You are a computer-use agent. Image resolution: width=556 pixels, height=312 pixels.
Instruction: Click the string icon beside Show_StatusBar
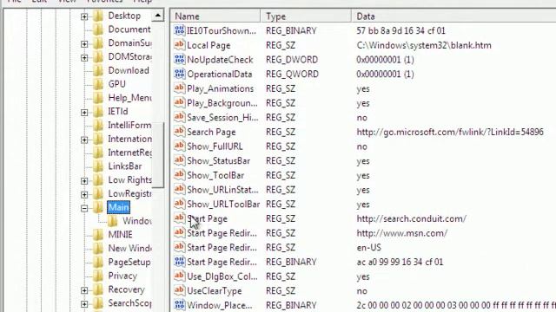pyautogui.click(x=180, y=160)
